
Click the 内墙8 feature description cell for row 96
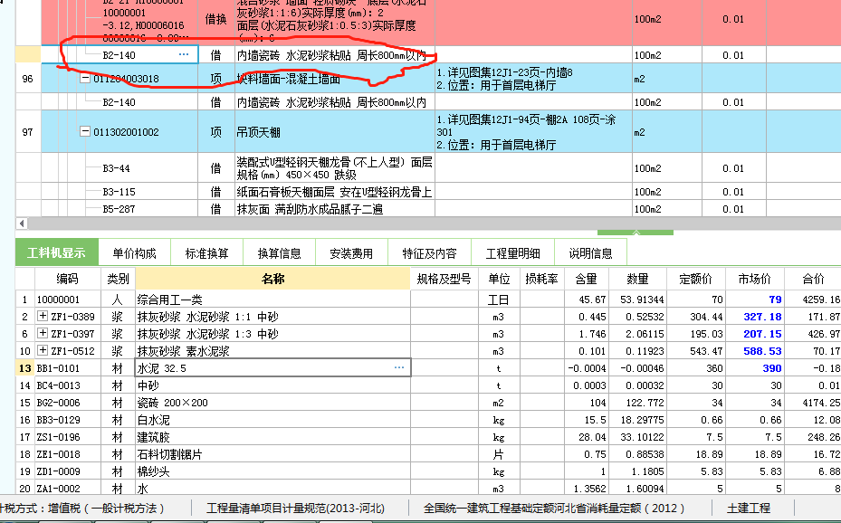pos(533,78)
